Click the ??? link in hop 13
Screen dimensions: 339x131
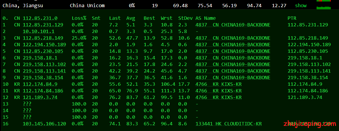pos(27,104)
